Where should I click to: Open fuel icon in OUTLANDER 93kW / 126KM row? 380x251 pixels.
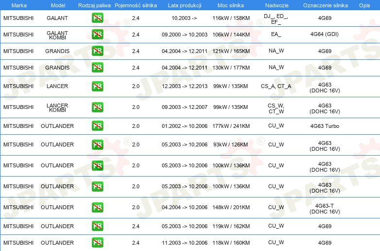click(x=97, y=144)
